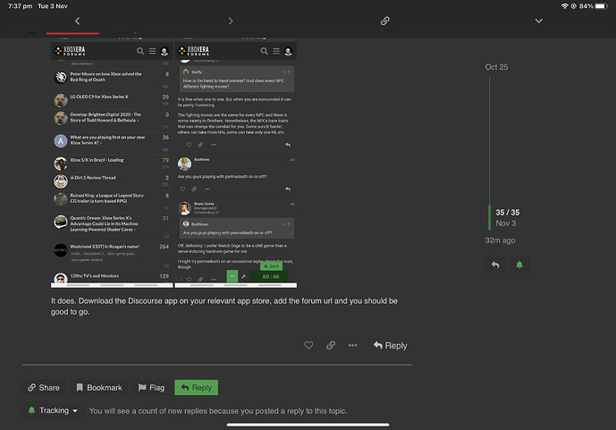The image size is (616, 430).
Task: Flag this topic
Action: pos(151,388)
